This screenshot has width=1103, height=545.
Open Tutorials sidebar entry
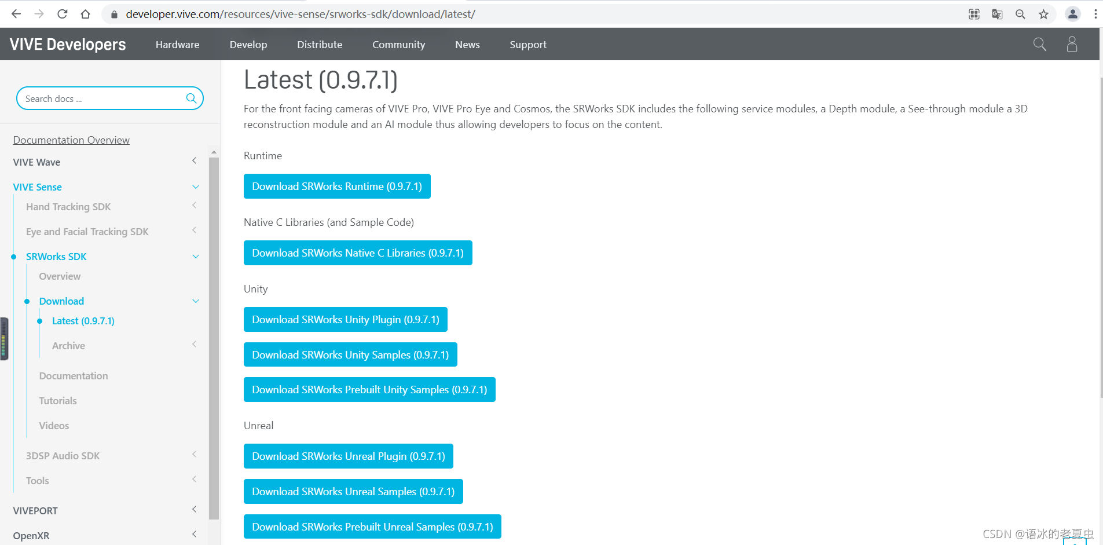[58, 401]
